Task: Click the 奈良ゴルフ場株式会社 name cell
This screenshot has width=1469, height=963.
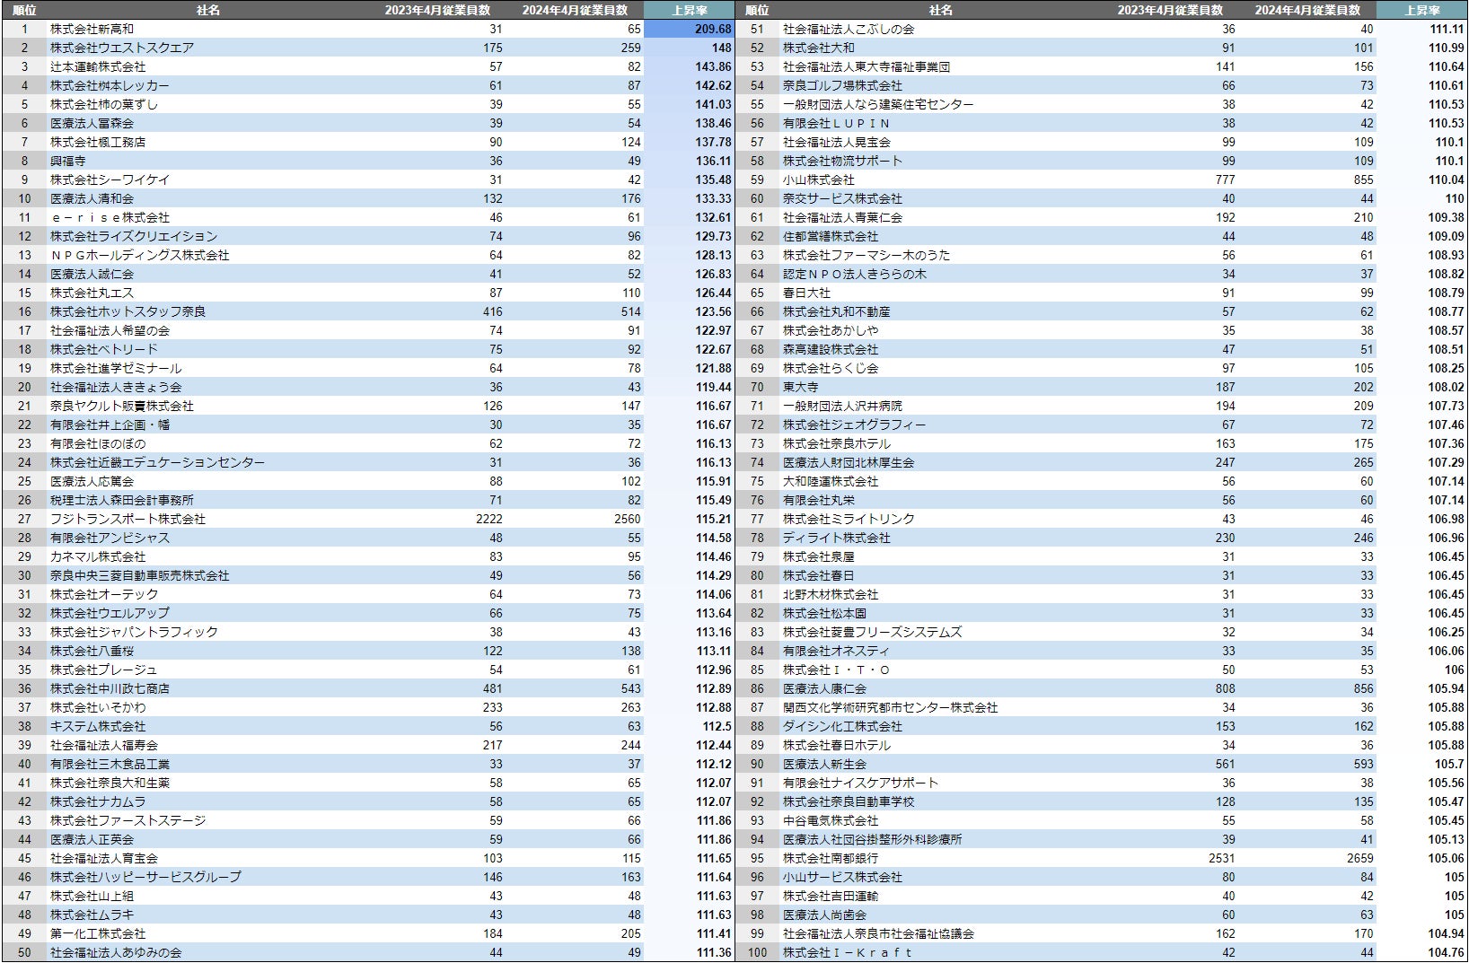Action: [x=842, y=85]
